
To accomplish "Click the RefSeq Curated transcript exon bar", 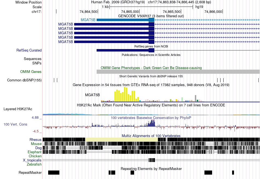I will (126, 50).
